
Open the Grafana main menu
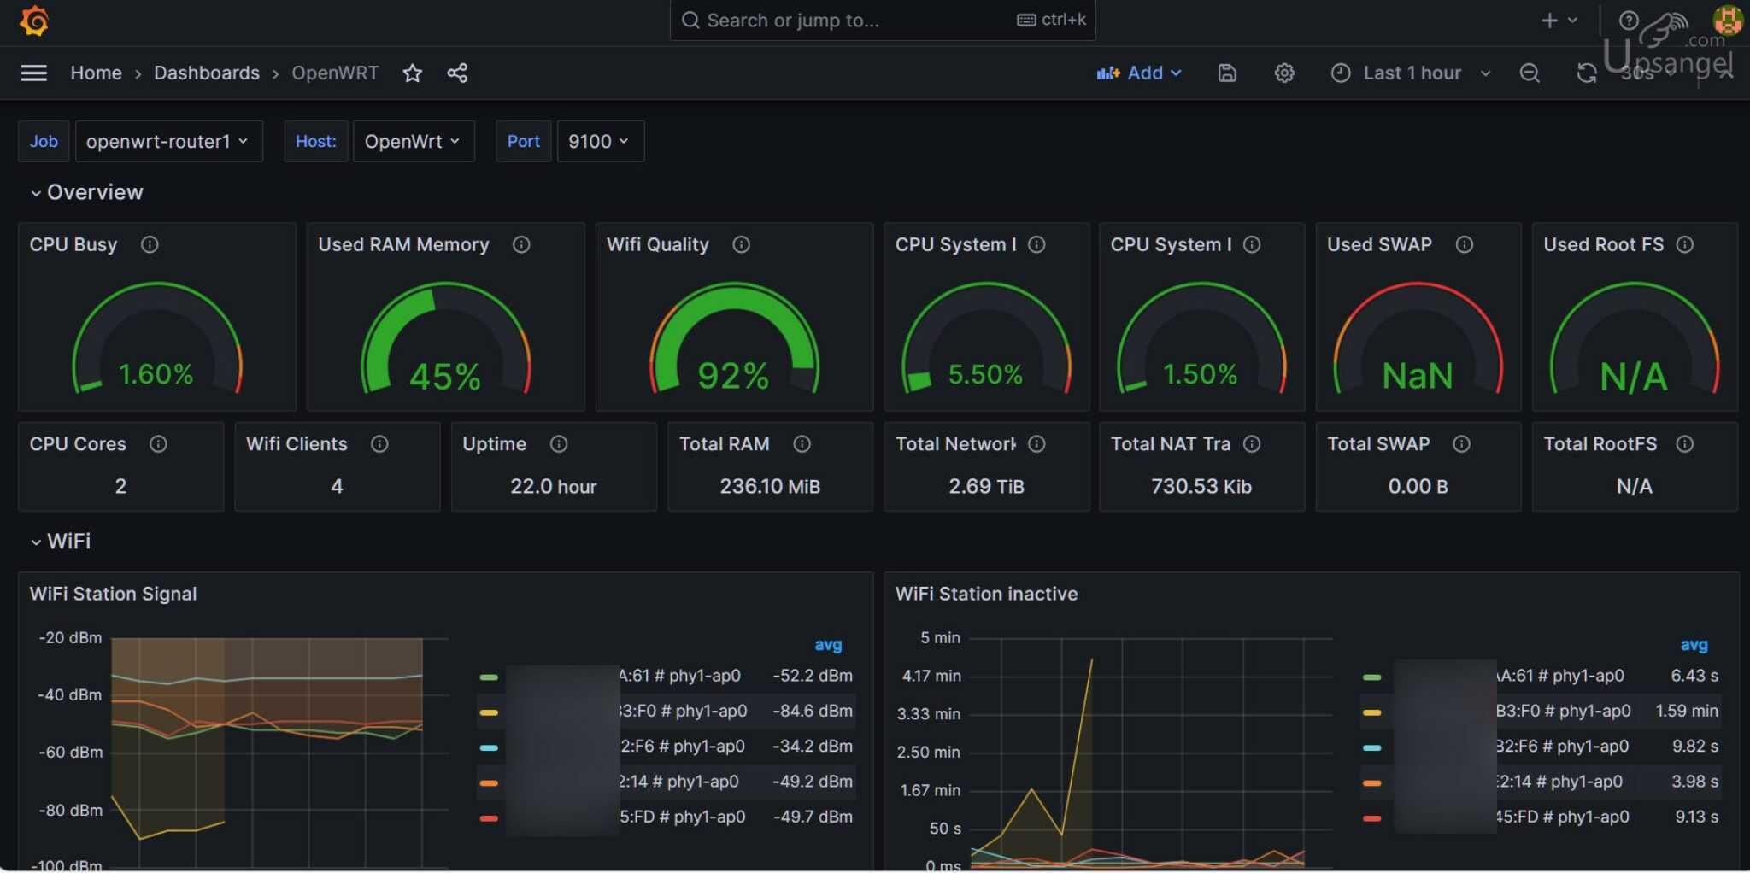pos(33,73)
